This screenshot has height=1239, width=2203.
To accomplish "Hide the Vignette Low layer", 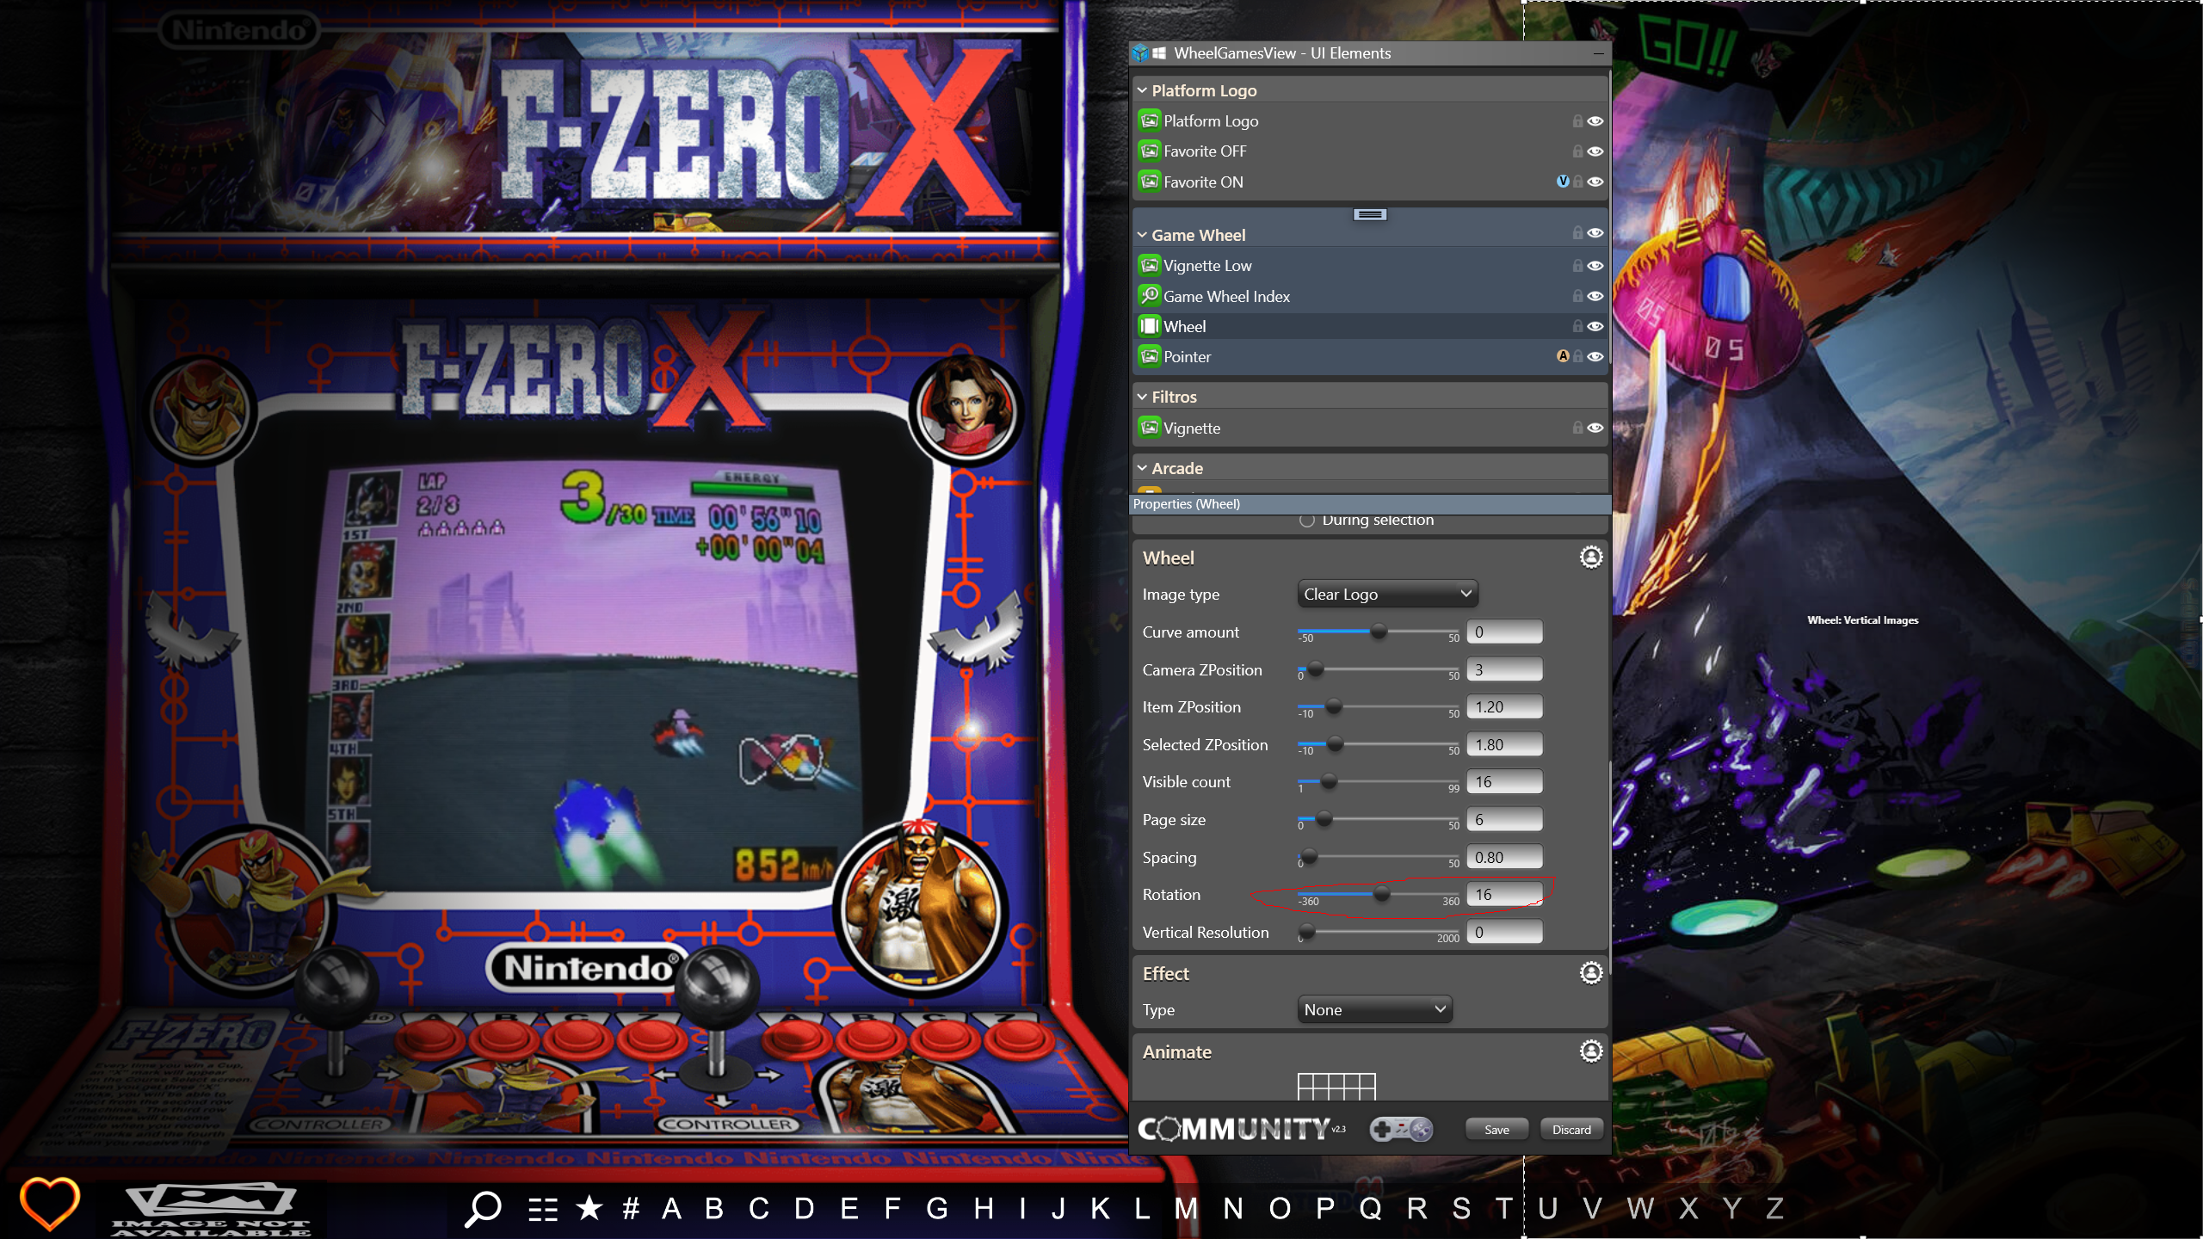I will coord(1595,266).
